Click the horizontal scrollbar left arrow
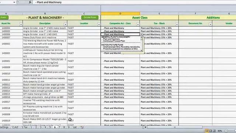Image resolution: width=236 pixels, height=133 pixels. [x=146, y=127]
